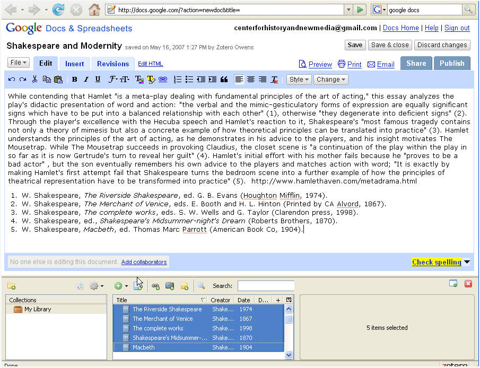Open the text color picker
The image size is (480, 368).
(x=139, y=80)
